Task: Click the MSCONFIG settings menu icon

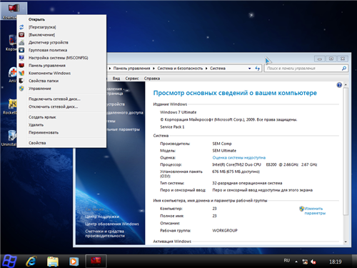Action: tap(21, 58)
